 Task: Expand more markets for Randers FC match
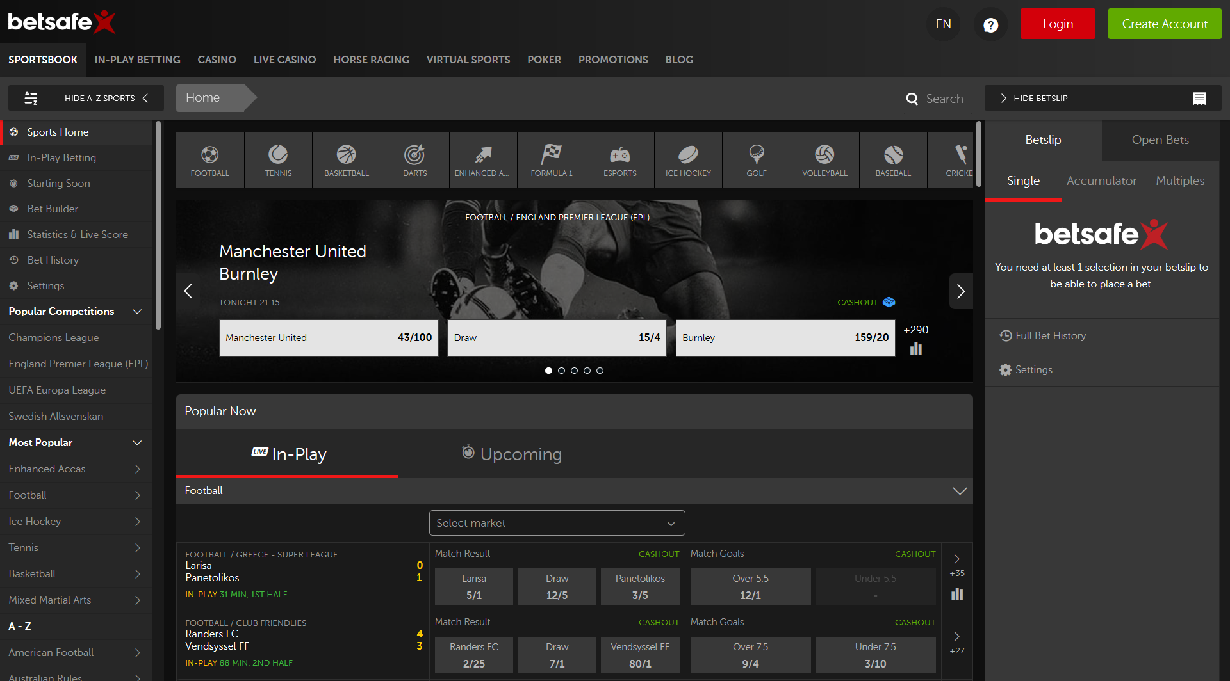(957, 636)
